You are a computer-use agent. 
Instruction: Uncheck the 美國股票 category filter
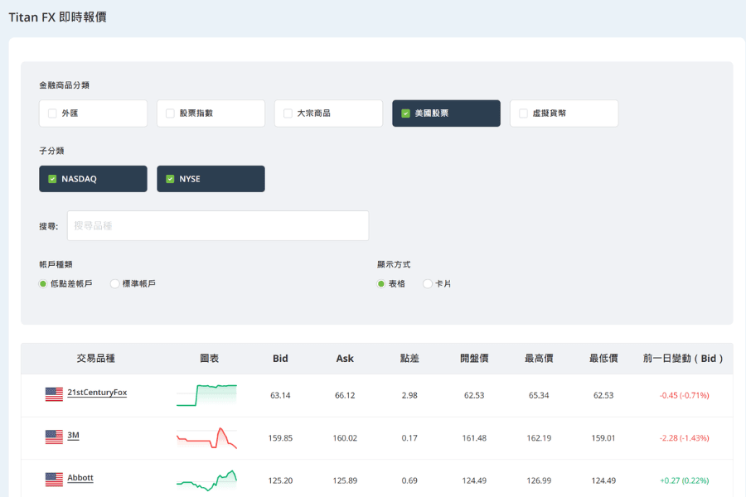click(406, 113)
